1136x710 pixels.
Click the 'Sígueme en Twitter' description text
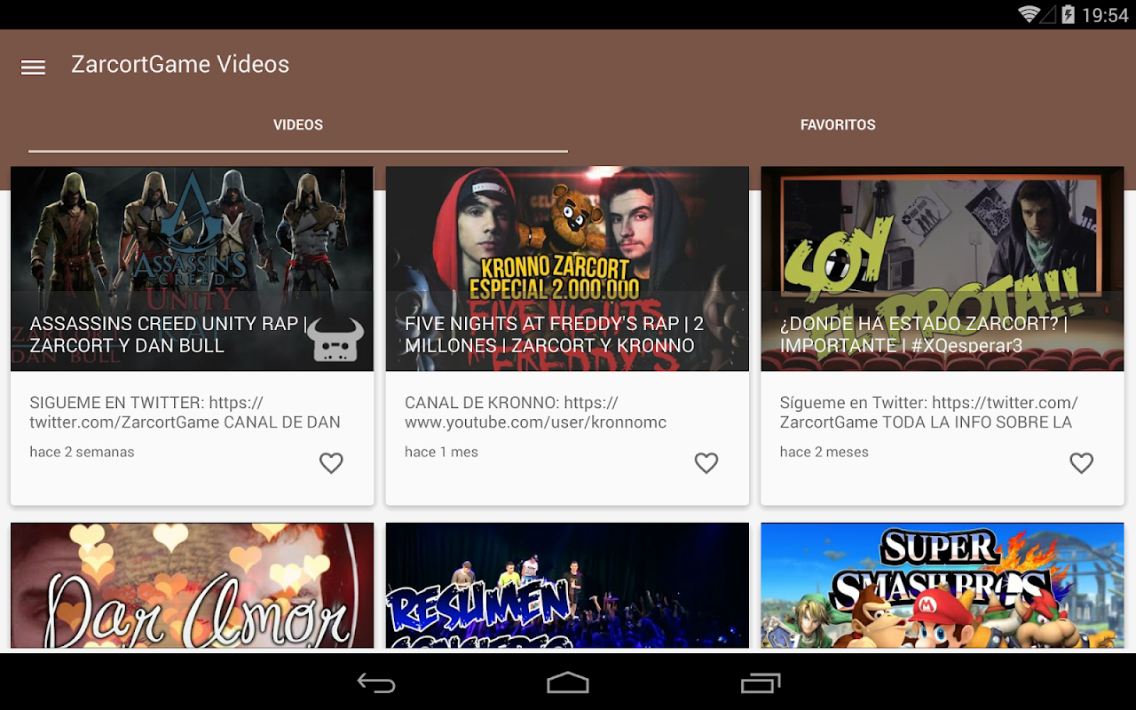pyautogui.click(x=928, y=413)
